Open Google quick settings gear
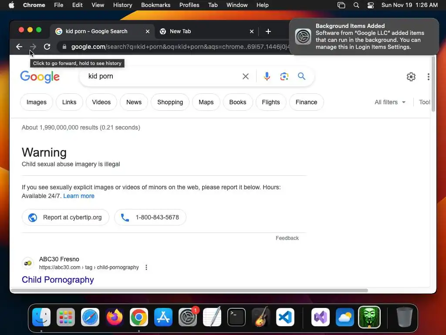 [411, 77]
